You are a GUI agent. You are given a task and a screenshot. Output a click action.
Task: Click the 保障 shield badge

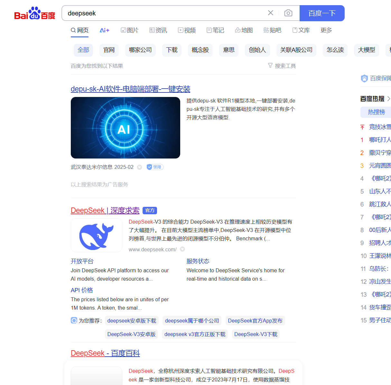click(x=155, y=167)
